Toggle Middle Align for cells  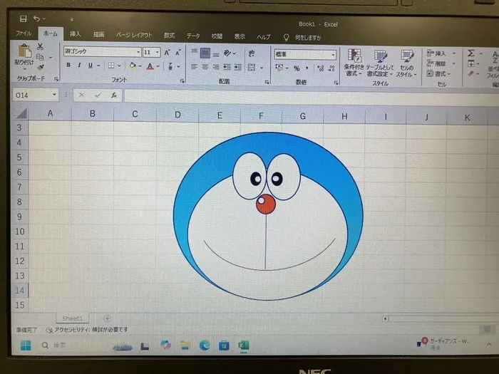[205, 53]
